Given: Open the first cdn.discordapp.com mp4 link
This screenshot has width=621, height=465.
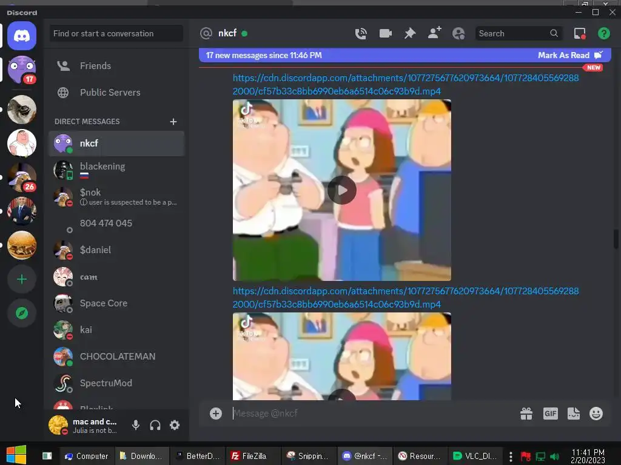Looking at the screenshot, I should point(406,85).
